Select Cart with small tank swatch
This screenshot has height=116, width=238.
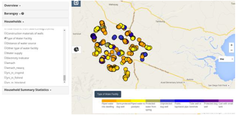(x=225, y=101)
